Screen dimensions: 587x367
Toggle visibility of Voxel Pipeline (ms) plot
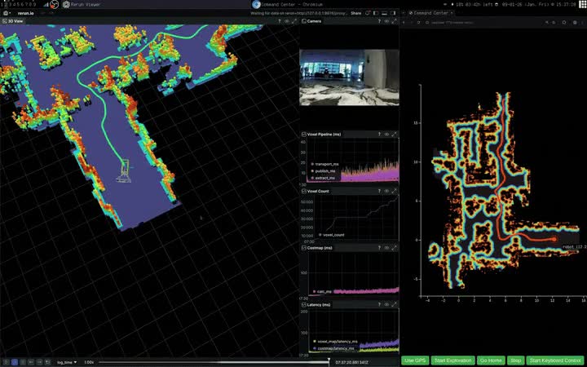386,134
